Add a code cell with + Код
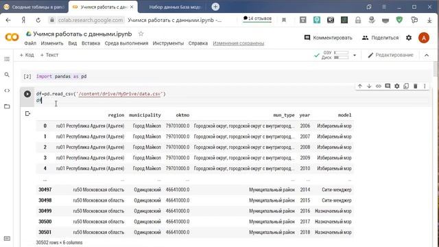The image size is (439, 247). (27, 55)
